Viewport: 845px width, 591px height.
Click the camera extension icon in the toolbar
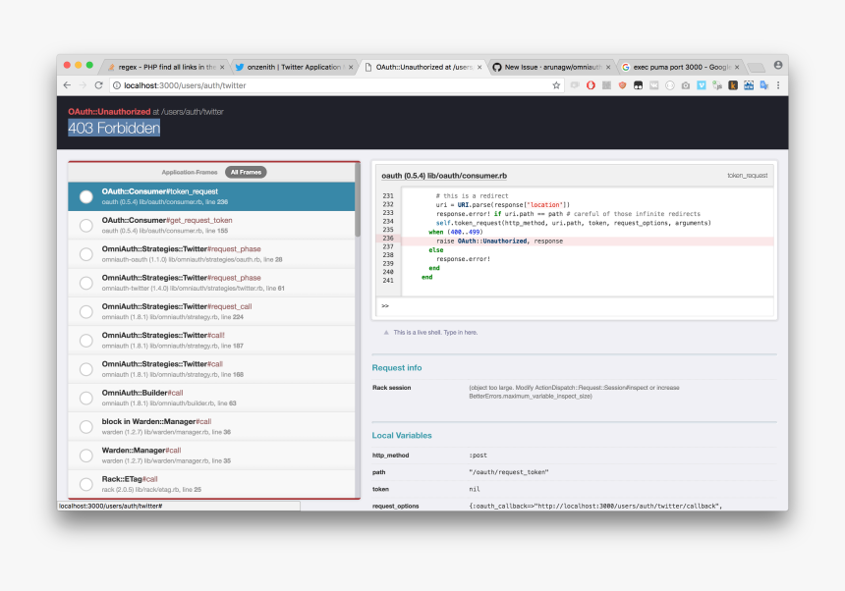(685, 85)
